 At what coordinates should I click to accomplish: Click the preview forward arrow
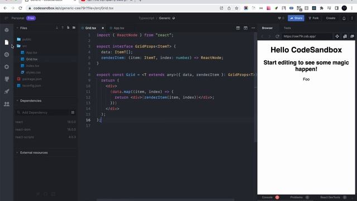coord(269,36)
